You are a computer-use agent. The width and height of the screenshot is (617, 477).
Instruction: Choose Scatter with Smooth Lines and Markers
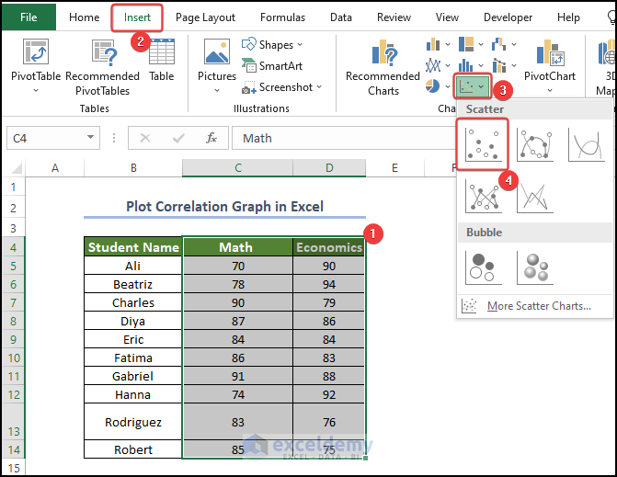(535, 145)
